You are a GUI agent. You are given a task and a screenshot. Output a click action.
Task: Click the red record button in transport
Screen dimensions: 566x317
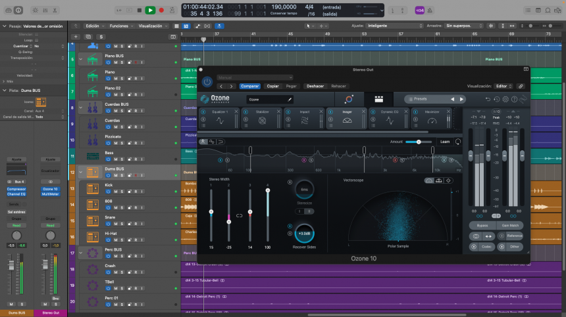point(161,11)
